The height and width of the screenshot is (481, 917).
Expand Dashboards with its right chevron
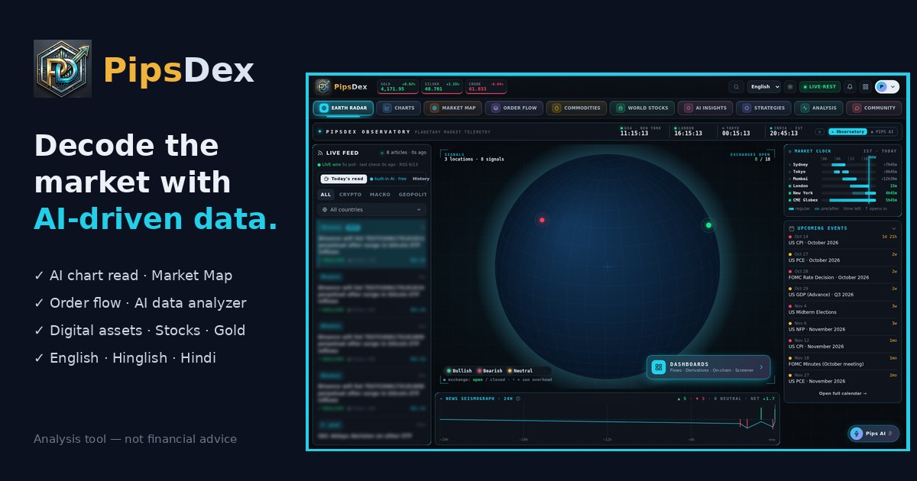coord(760,367)
